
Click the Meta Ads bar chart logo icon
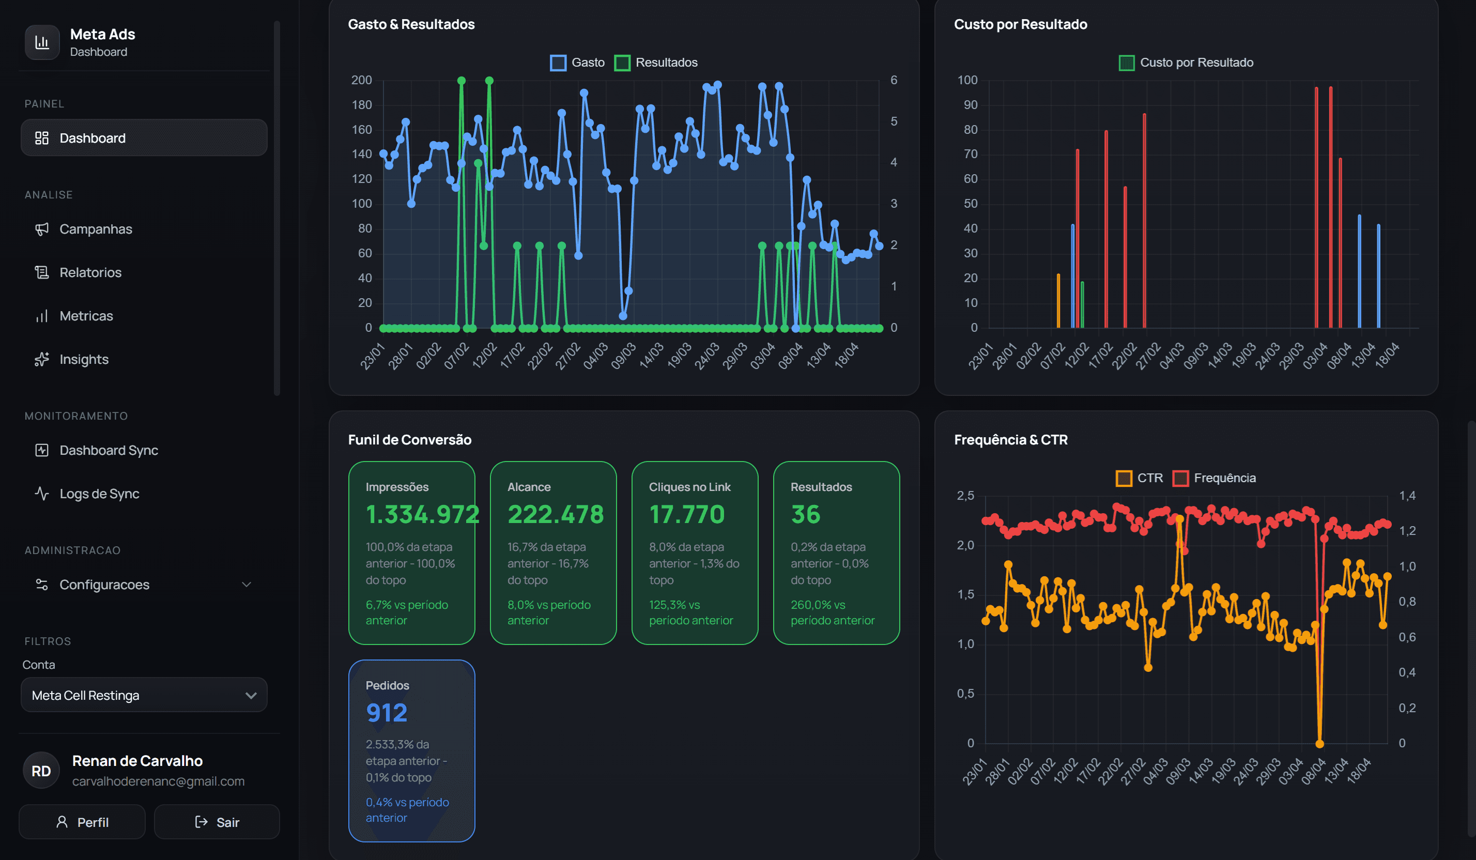[42, 42]
